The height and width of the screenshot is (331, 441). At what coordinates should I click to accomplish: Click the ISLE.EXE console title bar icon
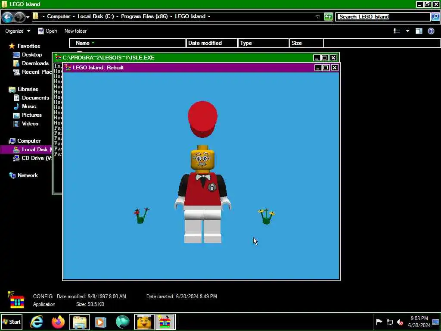tap(58, 58)
